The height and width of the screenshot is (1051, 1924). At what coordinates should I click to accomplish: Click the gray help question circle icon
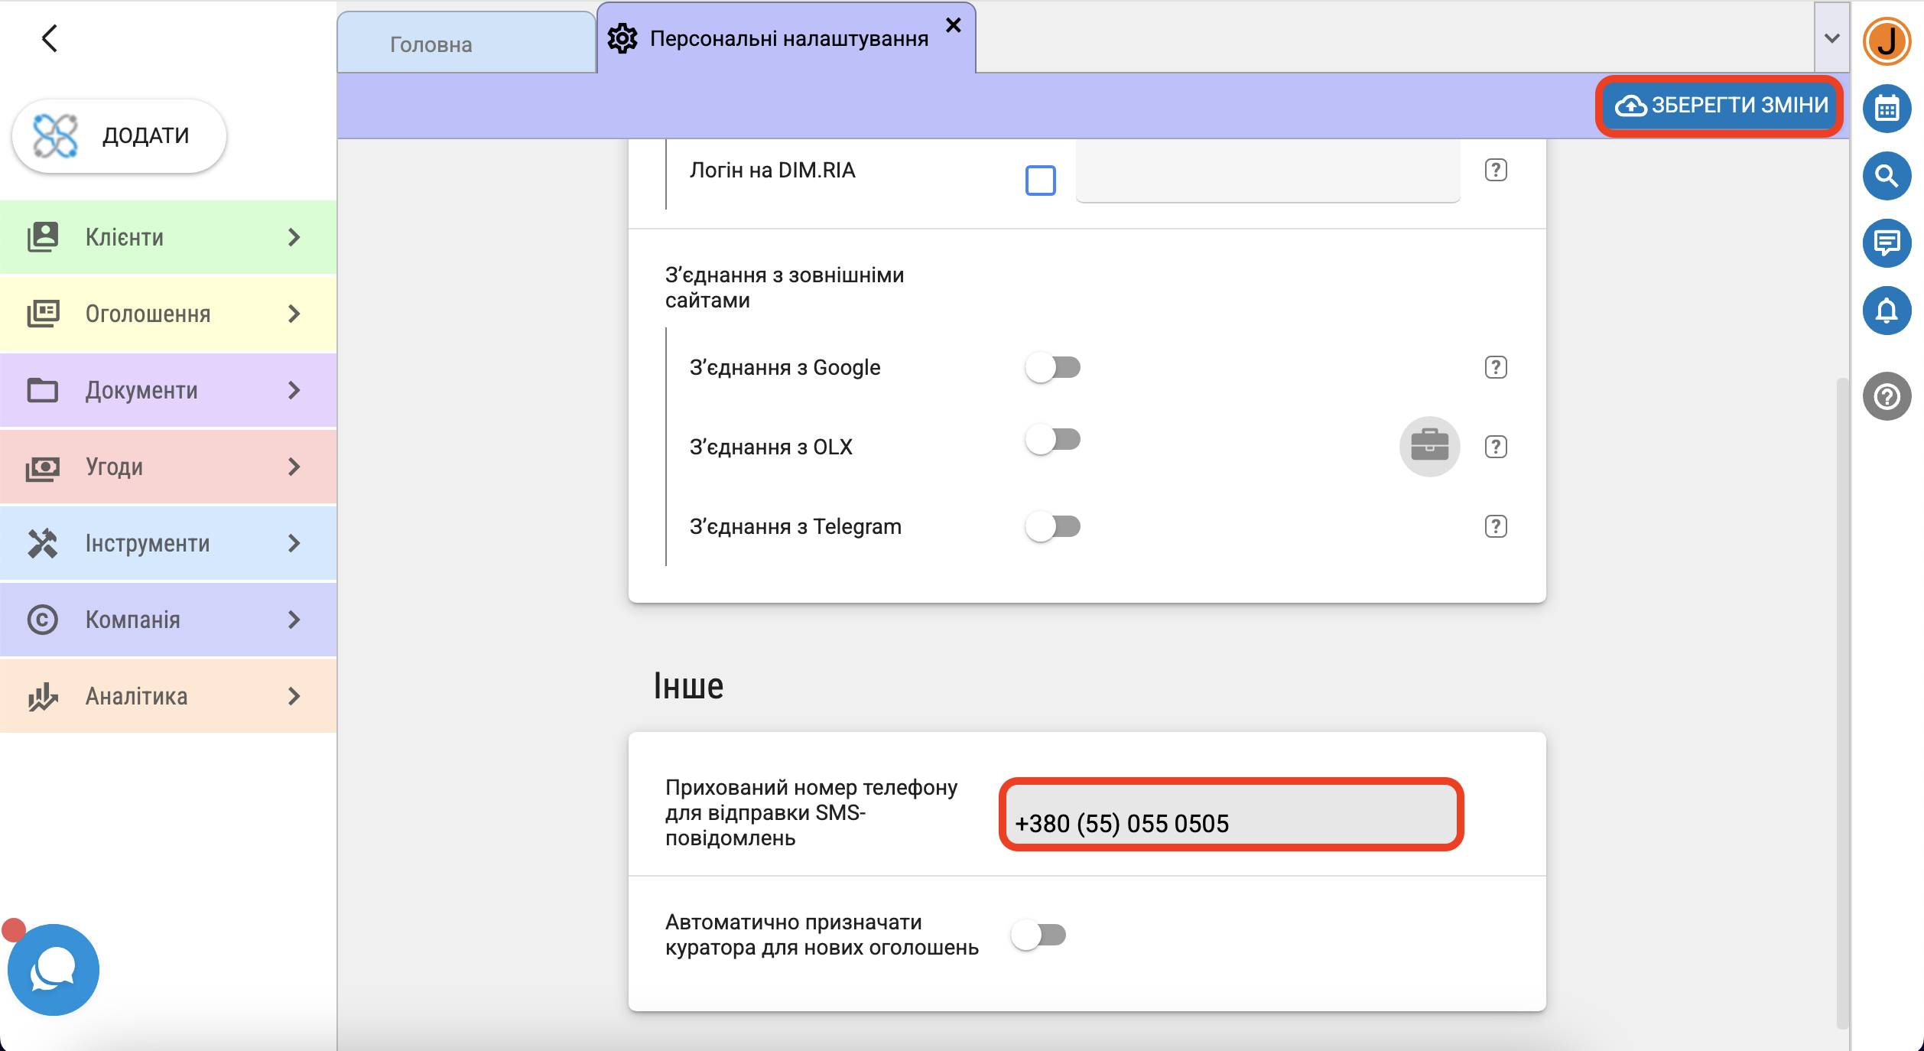click(1887, 396)
